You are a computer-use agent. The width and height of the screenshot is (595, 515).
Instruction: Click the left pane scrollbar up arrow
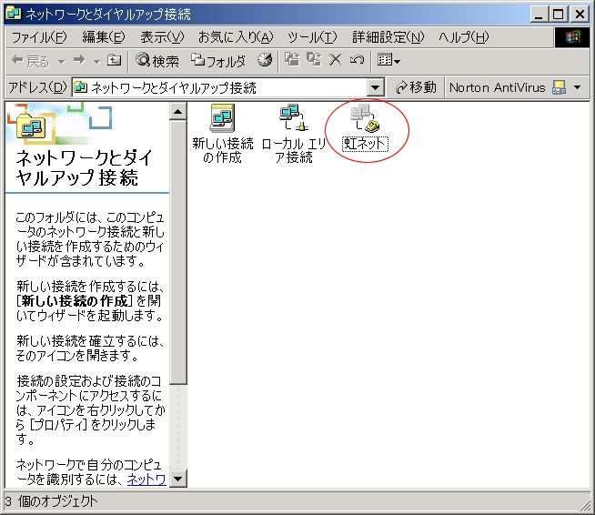coord(178,112)
